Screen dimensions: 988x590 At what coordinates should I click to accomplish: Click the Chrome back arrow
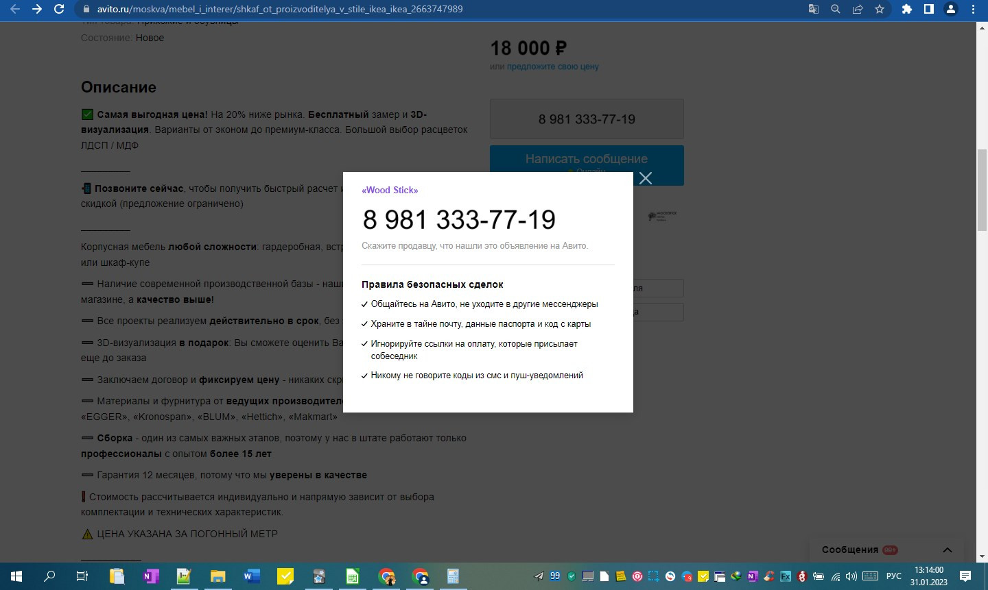15,9
